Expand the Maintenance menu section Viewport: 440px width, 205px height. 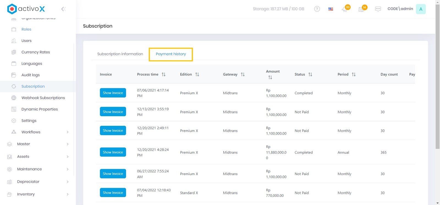(x=68, y=169)
